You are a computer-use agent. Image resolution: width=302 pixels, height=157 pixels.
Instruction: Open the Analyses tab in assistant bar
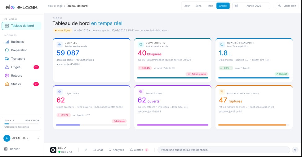[x=116, y=150]
